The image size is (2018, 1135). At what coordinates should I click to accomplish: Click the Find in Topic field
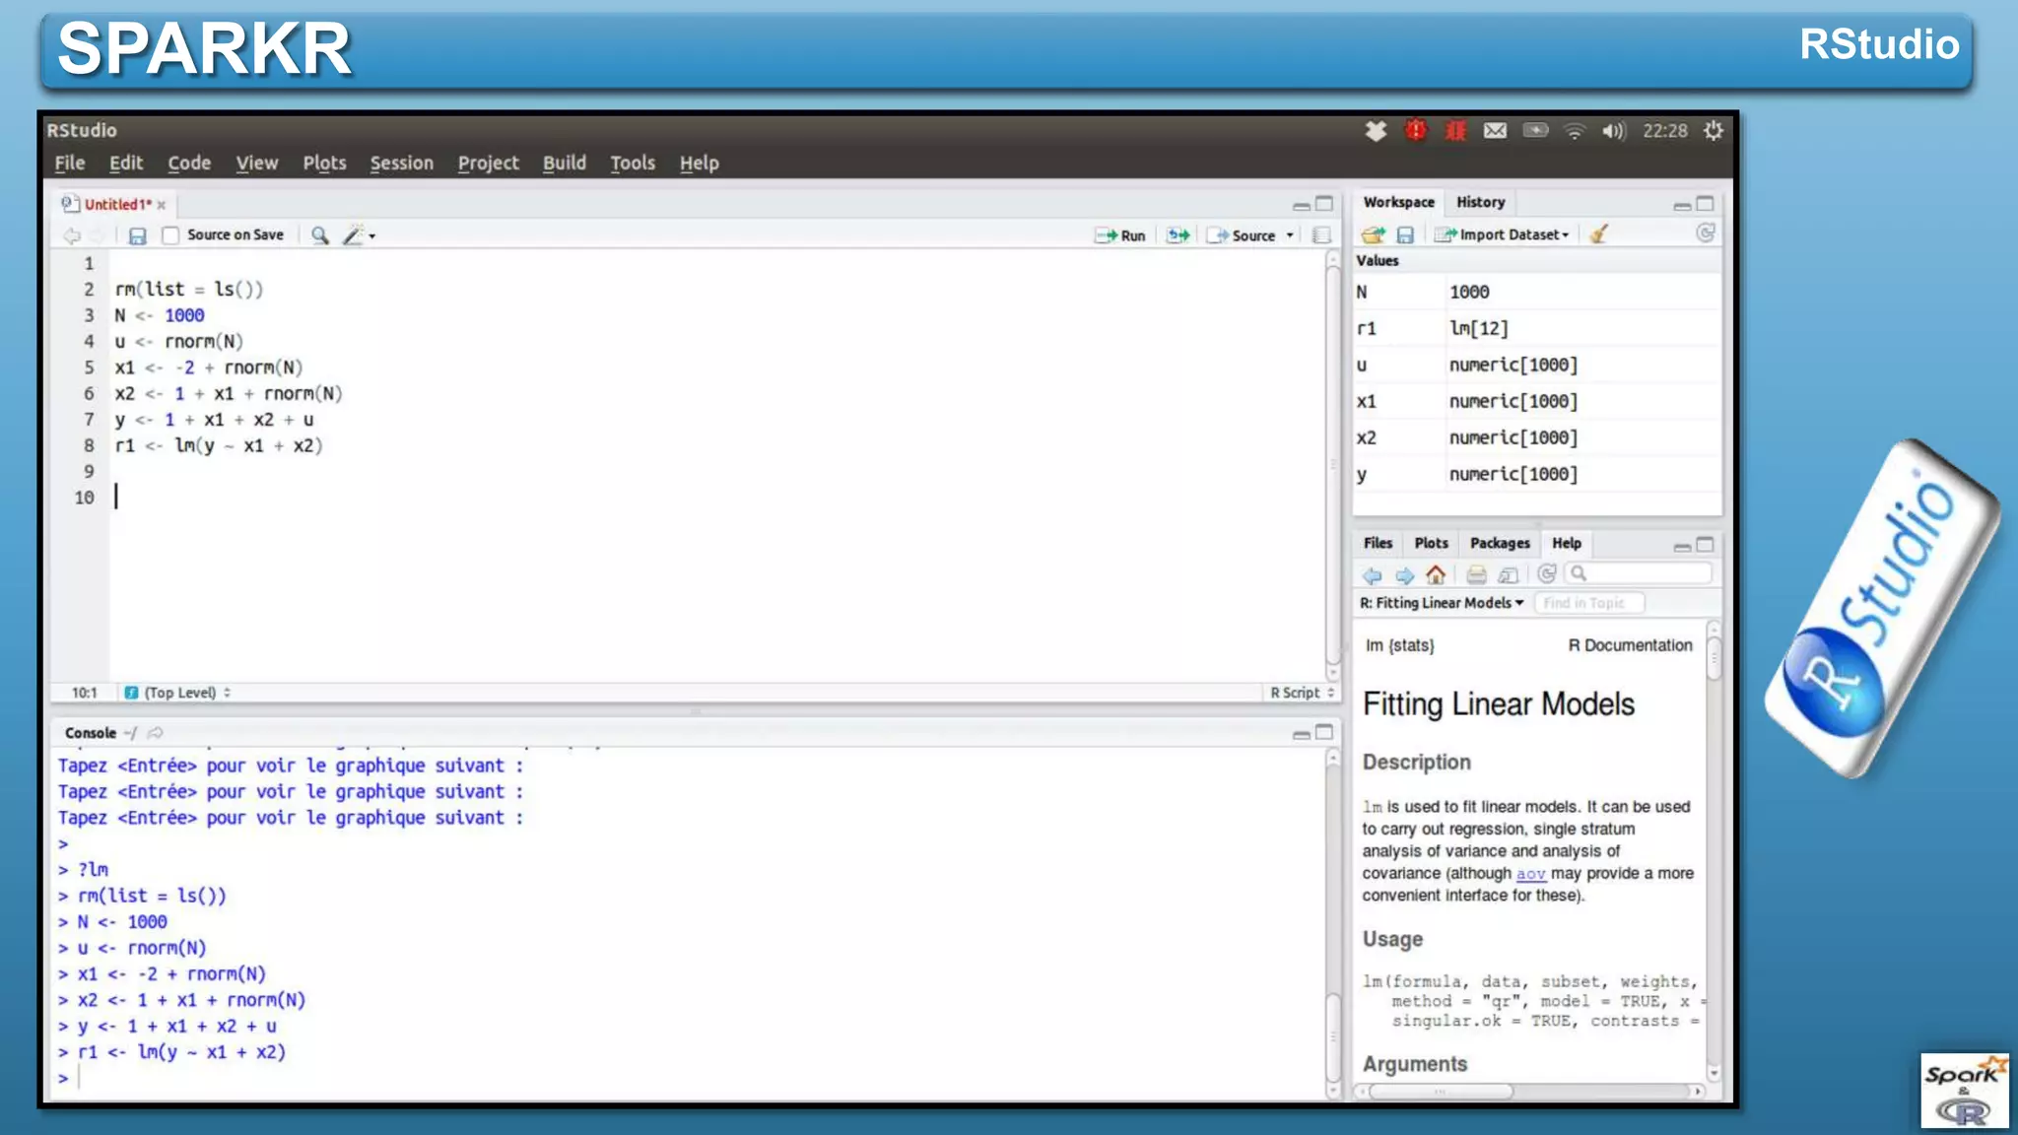[1588, 603]
